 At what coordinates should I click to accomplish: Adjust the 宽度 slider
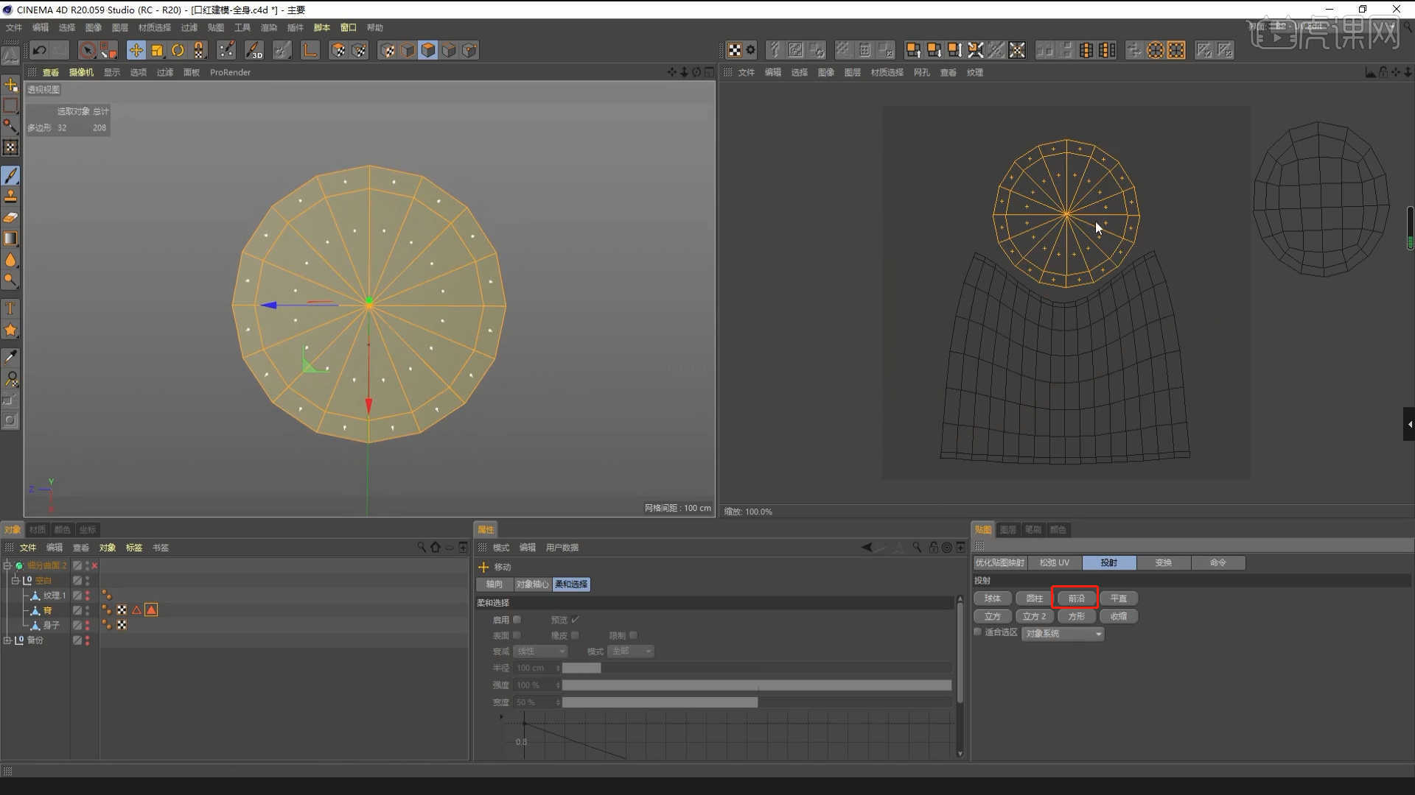(757, 702)
